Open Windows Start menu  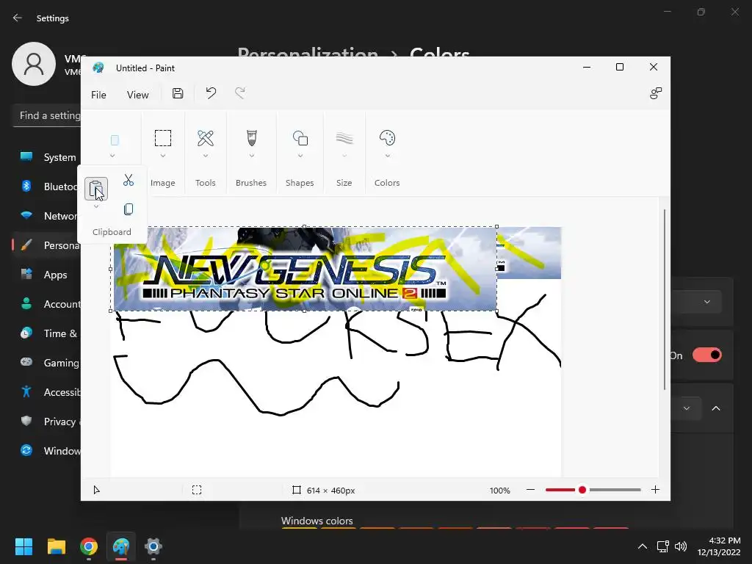click(23, 546)
